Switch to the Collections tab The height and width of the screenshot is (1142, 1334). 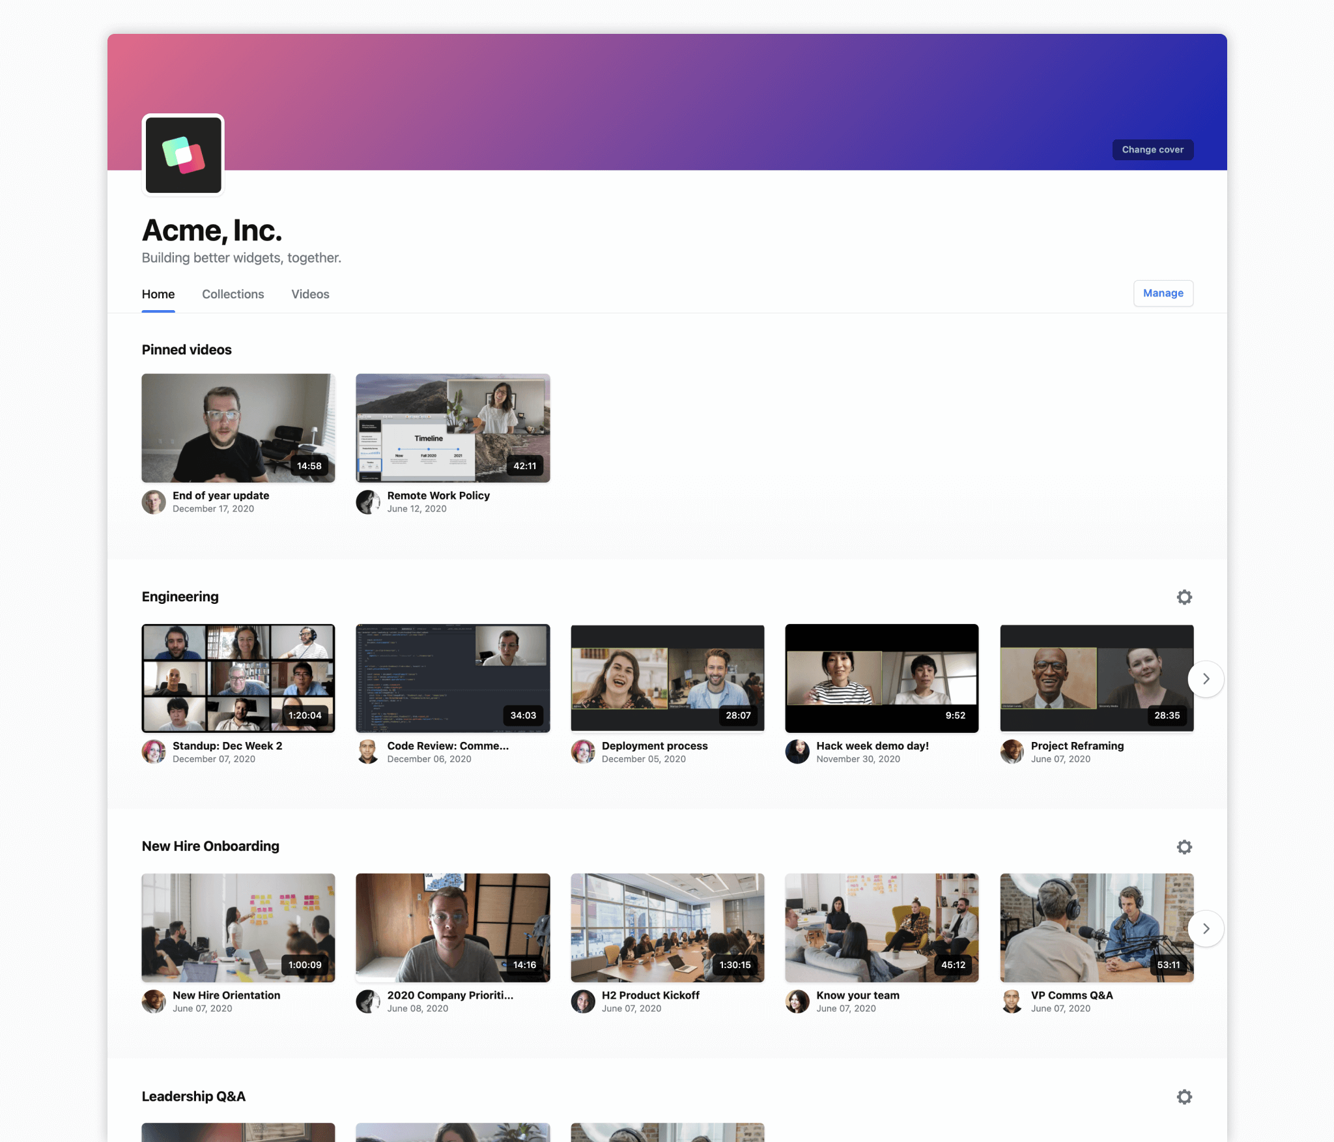click(233, 294)
